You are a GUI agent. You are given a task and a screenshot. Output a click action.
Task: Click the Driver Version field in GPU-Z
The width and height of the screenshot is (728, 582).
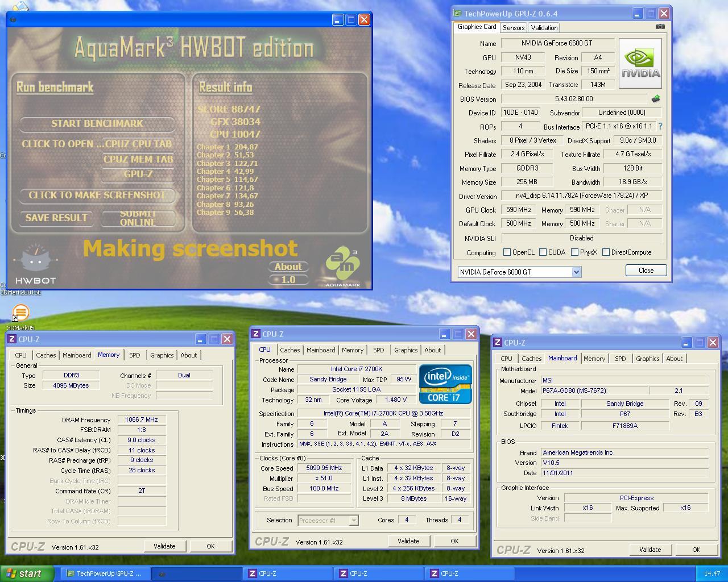[x=582, y=196]
